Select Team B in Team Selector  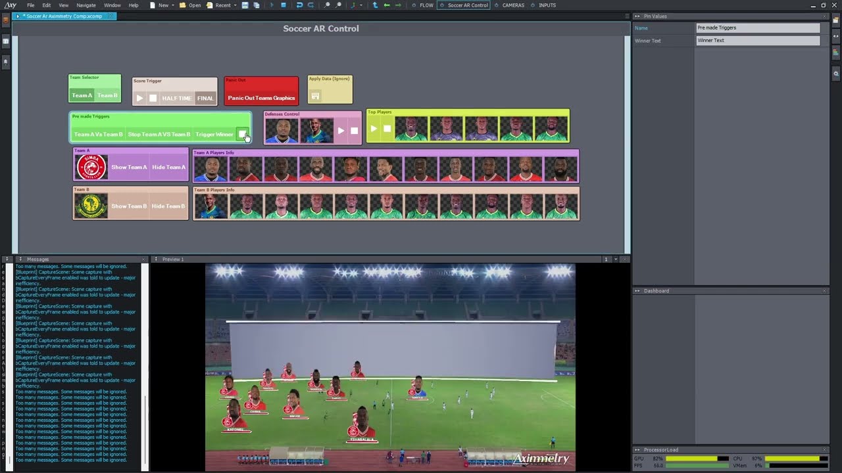click(107, 95)
